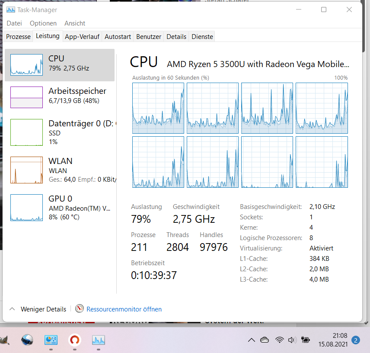Maximize the Task-Manager window
Image resolution: width=370 pixels, height=353 pixels.
coord(324,10)
